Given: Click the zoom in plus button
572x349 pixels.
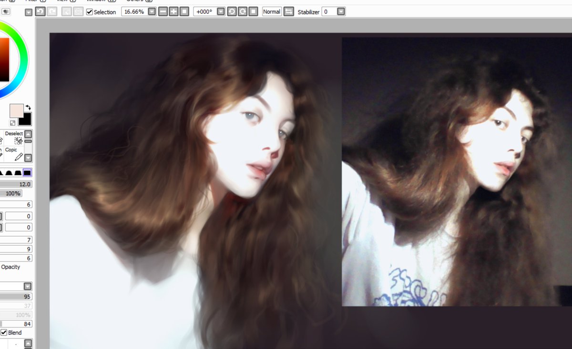Looking at the screenshot, I should coord(173,12).
